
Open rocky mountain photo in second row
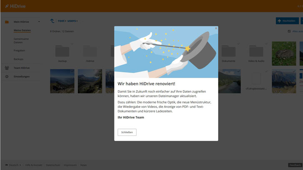(284, 81)
